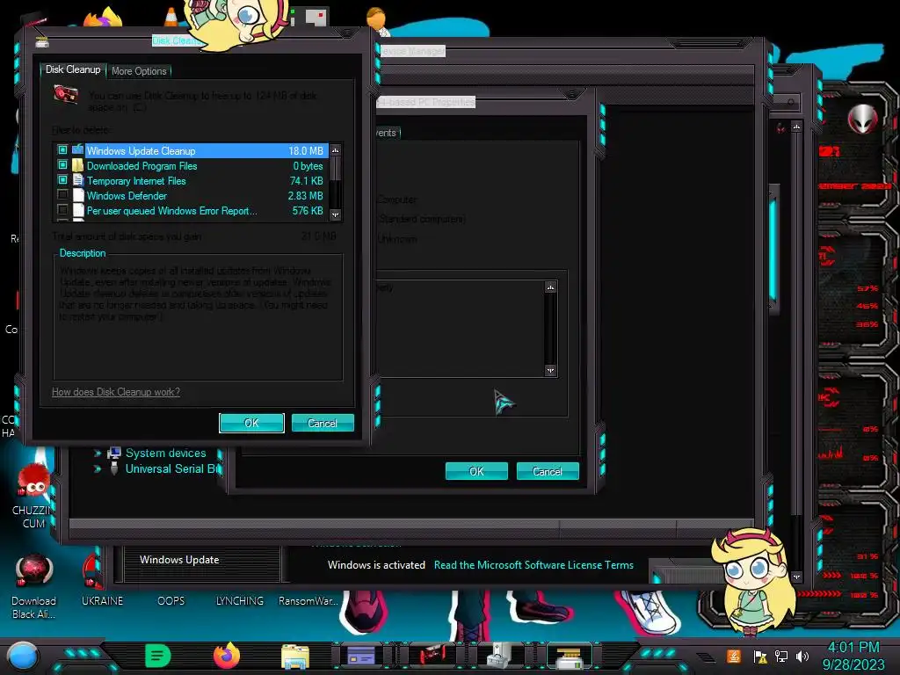Click the Disk Cleanup file list scroll-down arrow
The width and height of the screenshot is (900, 675).
pyautogui.click(x=336, y=214)
